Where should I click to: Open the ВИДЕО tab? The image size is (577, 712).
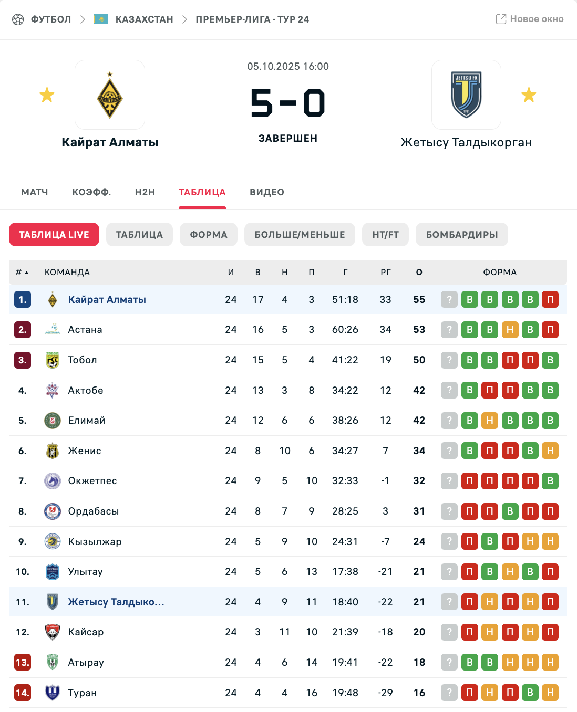[267, 192]
